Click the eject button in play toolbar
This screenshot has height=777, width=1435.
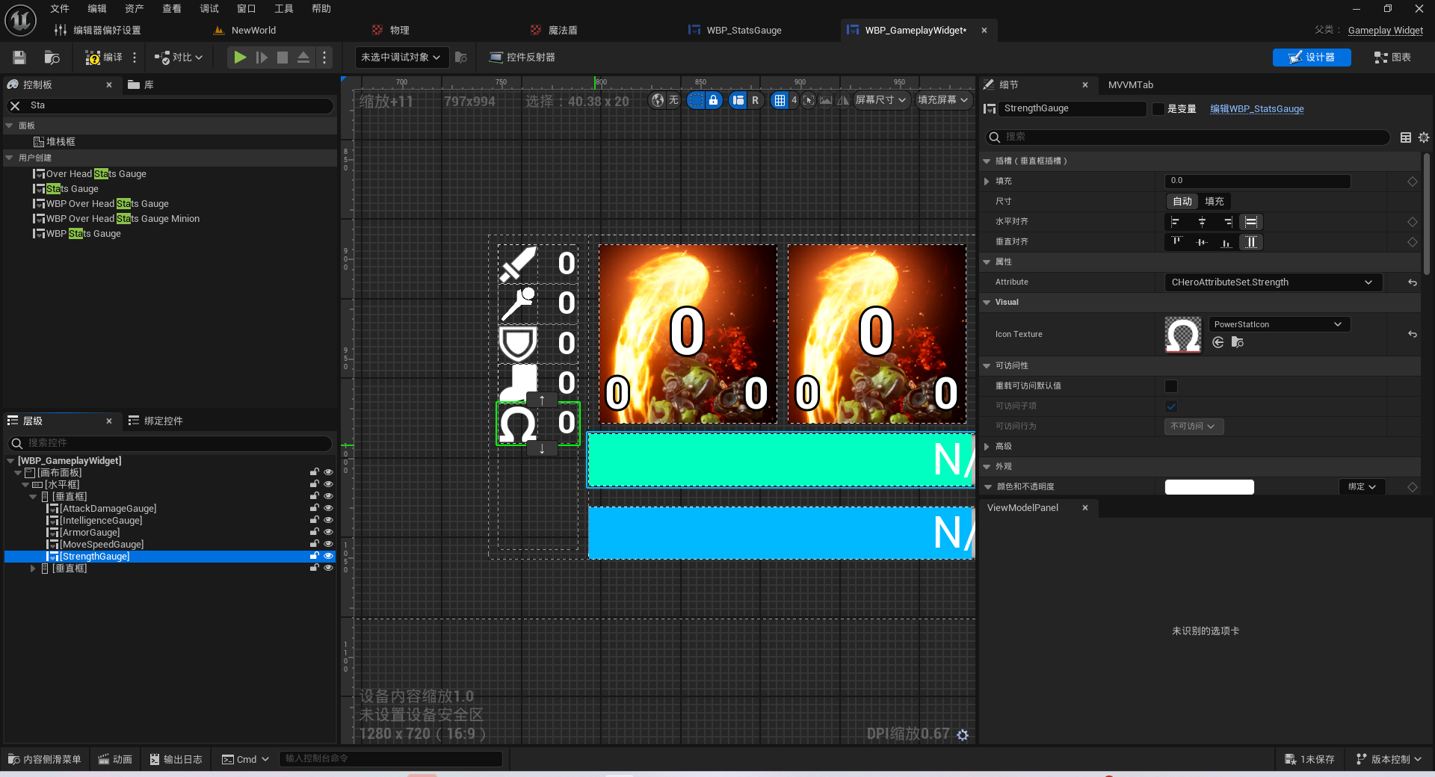303,58
